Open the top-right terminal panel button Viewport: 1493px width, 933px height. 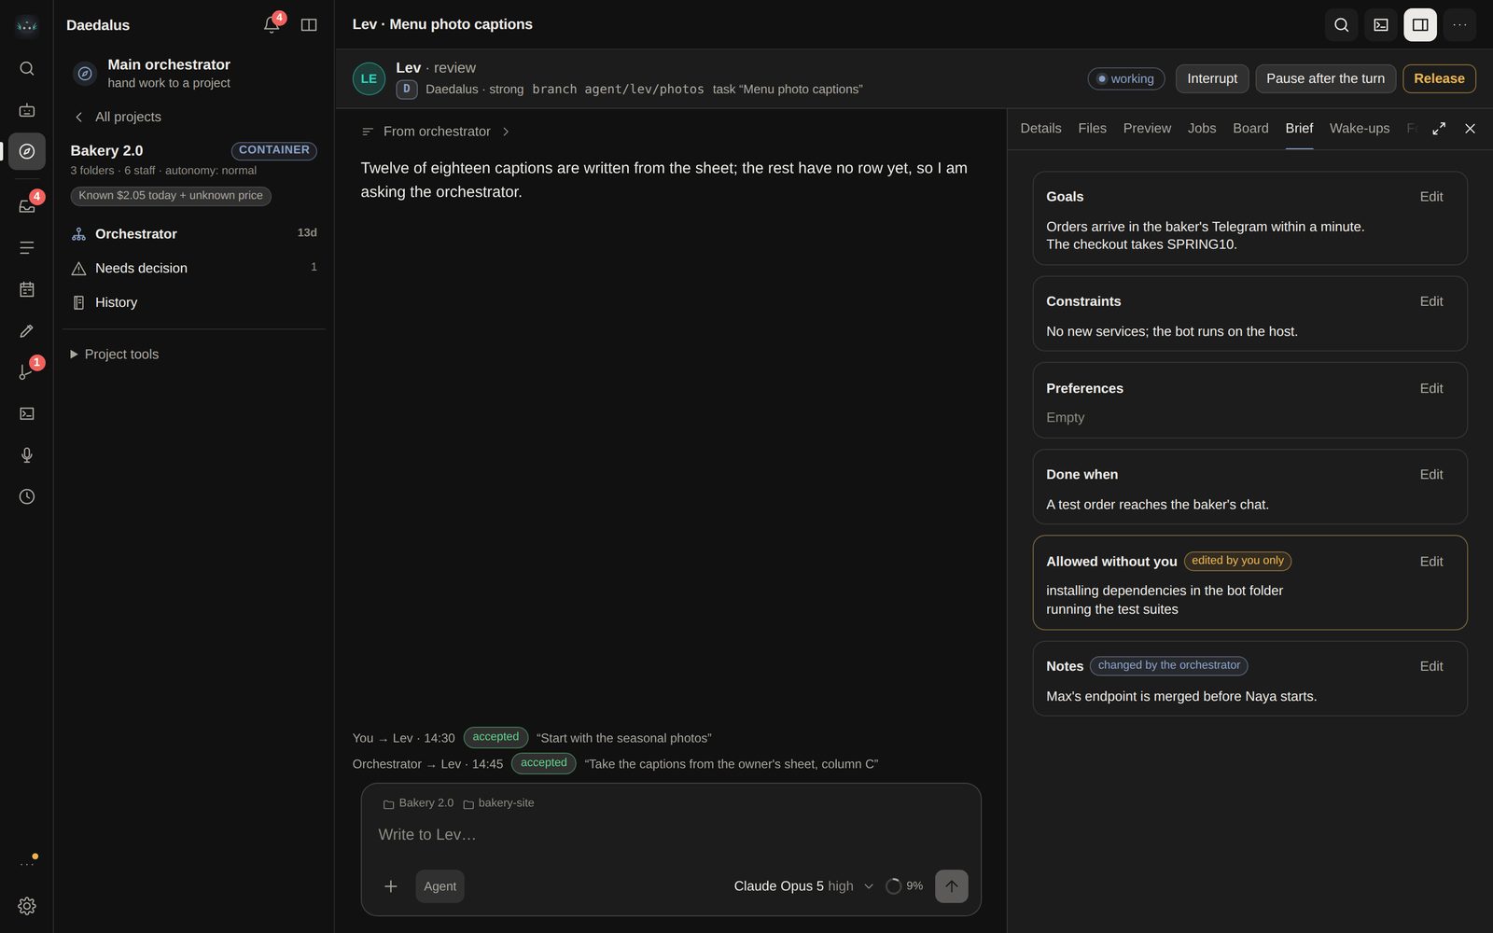(x=1381, y=25)
